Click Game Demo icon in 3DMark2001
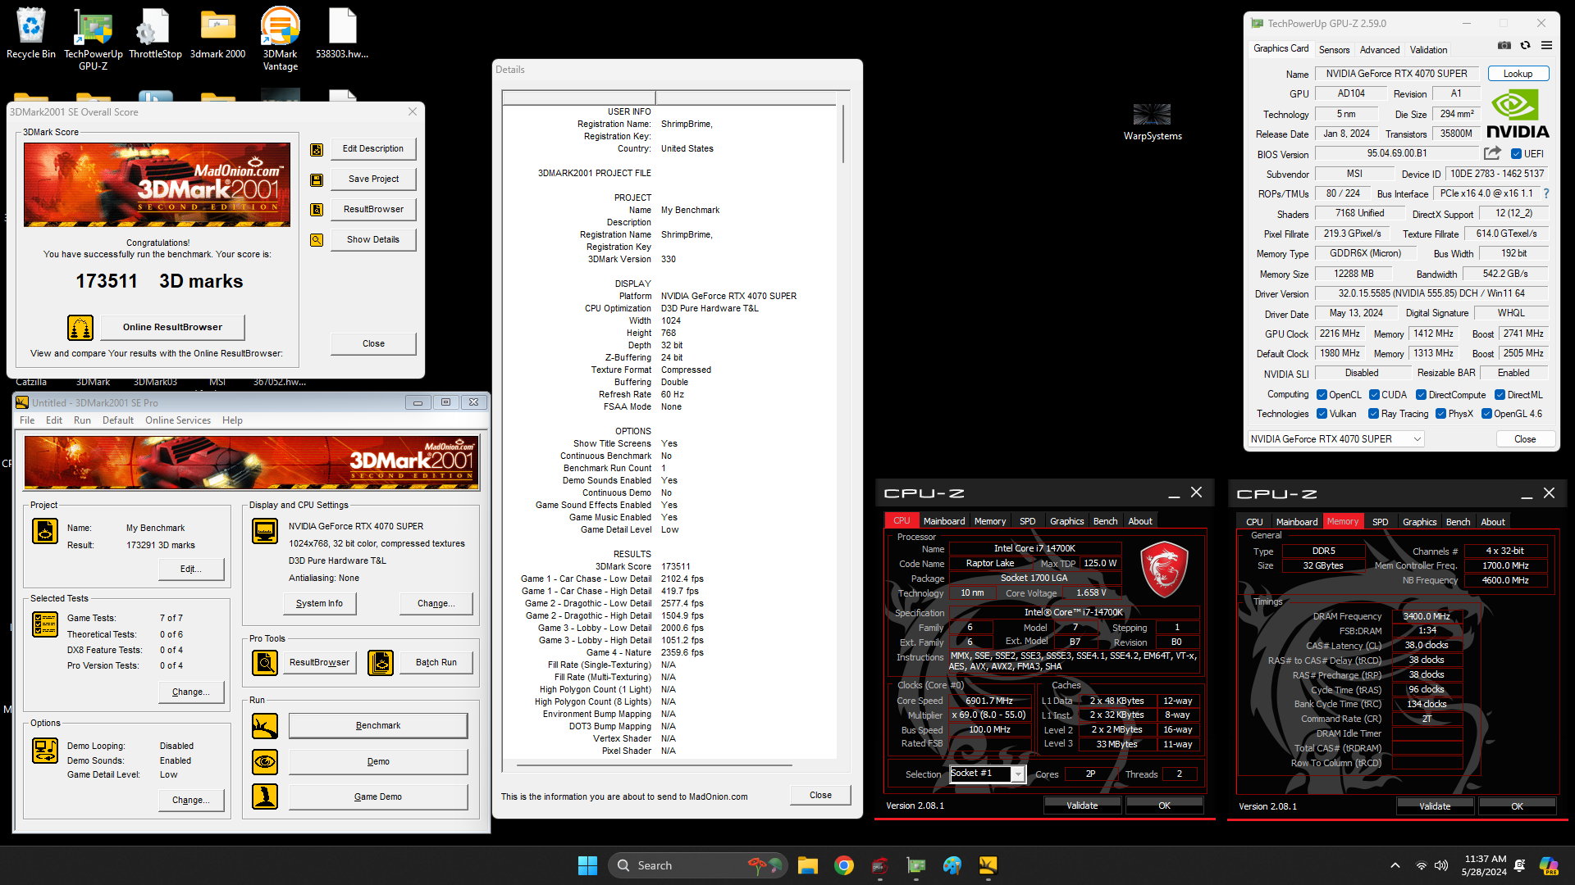 (265, 796)
